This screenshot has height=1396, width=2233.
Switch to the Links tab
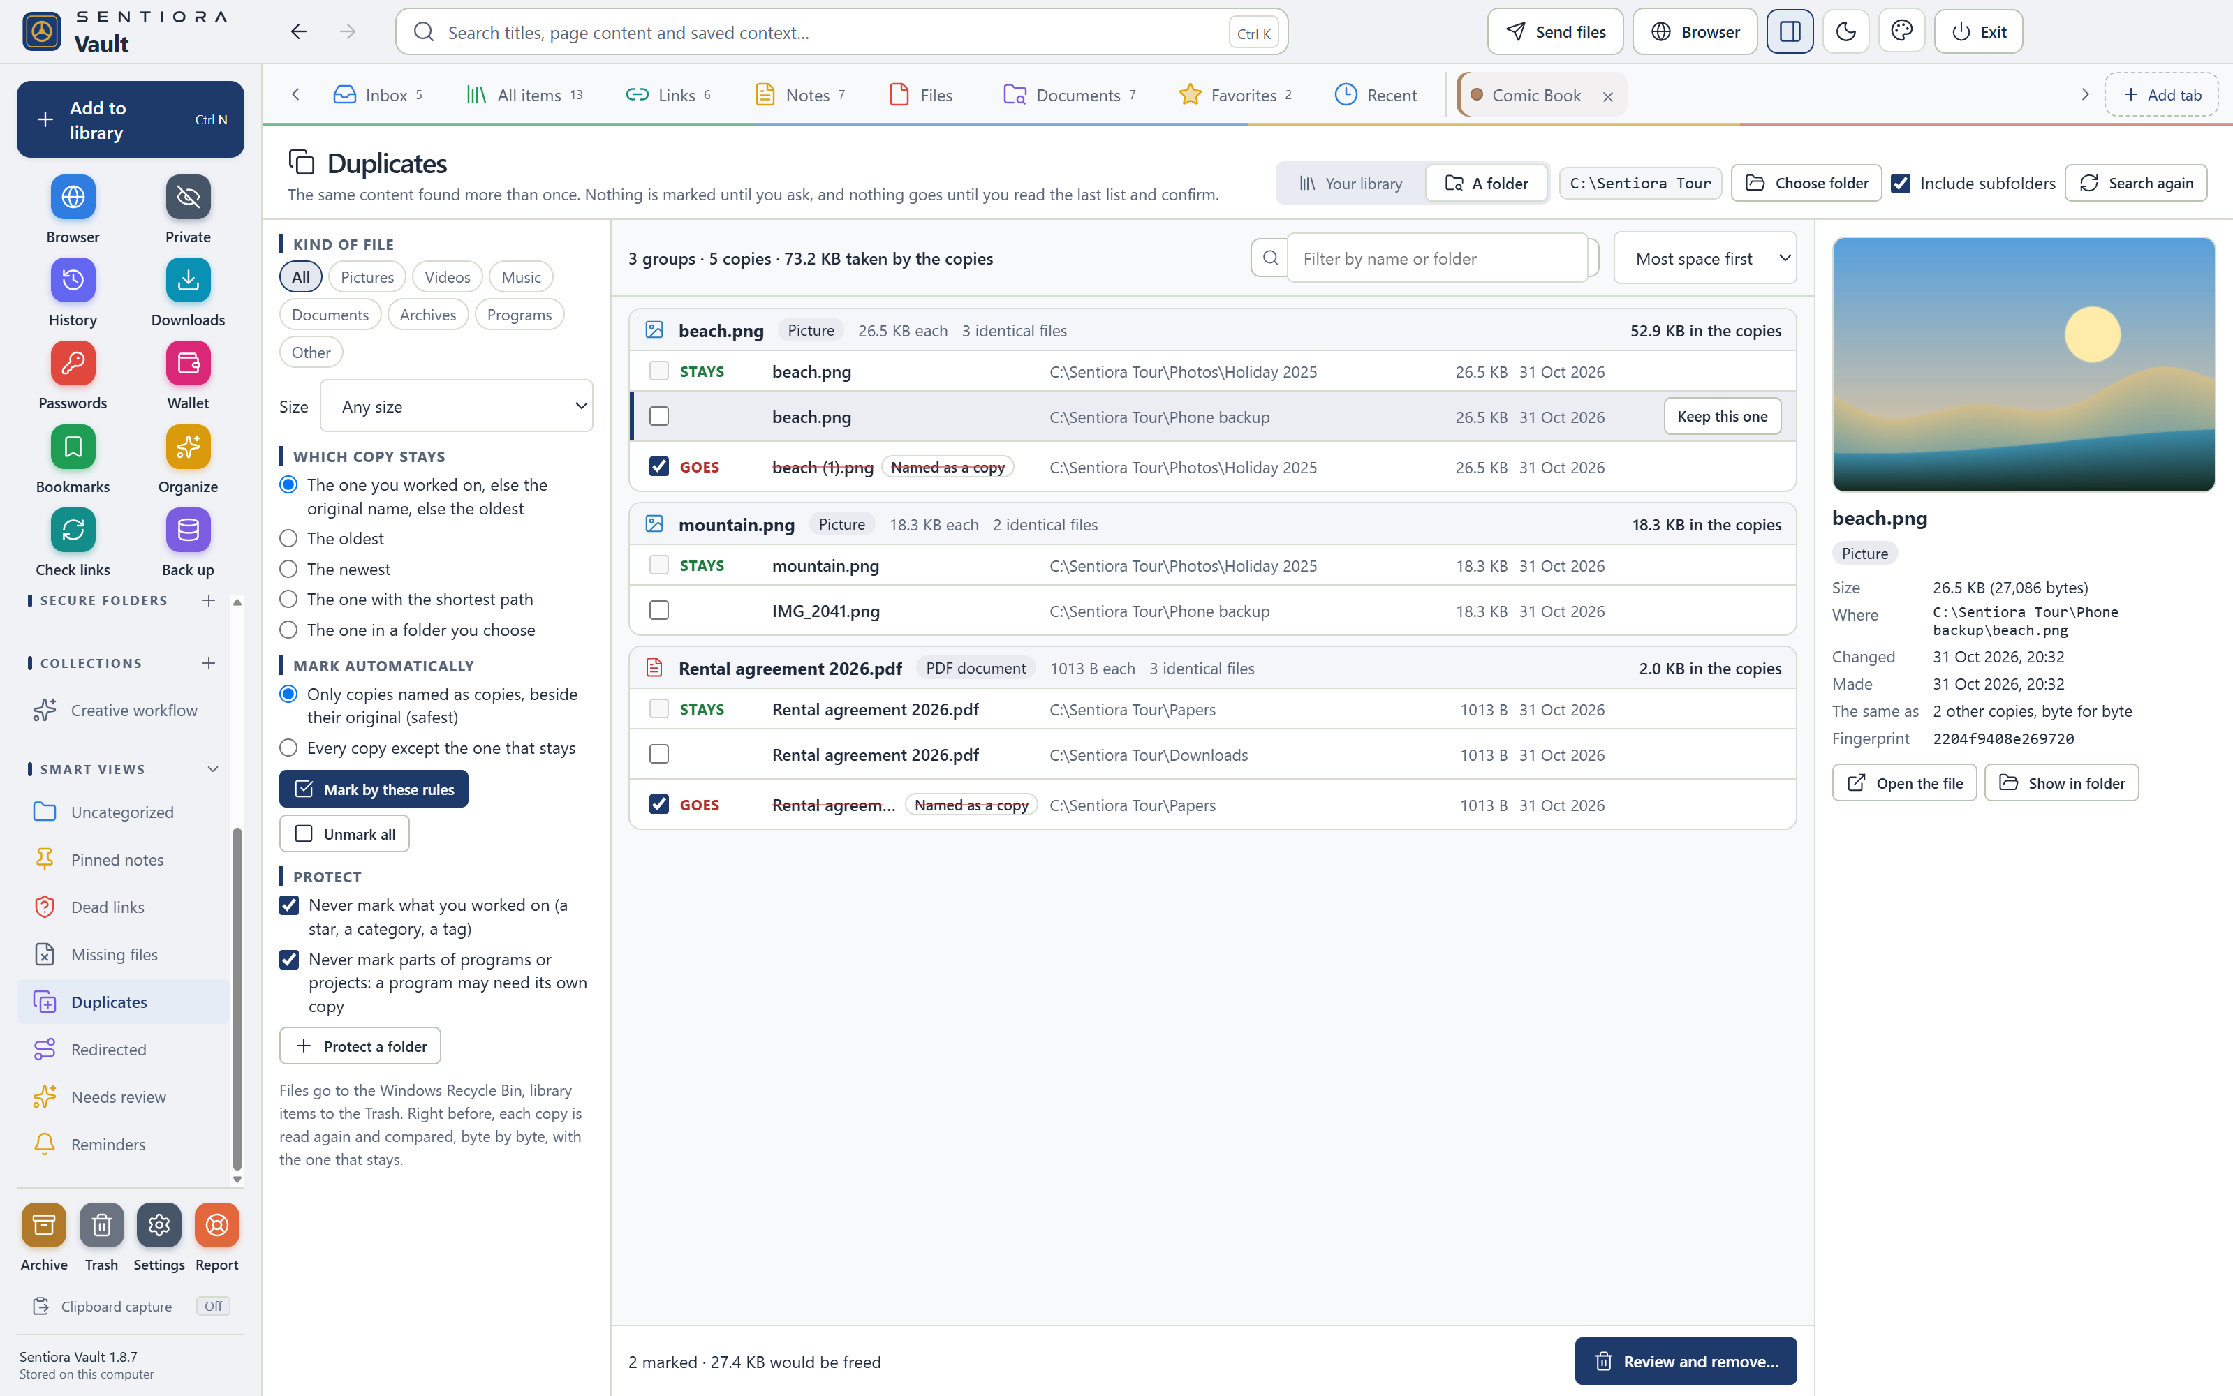669,95
